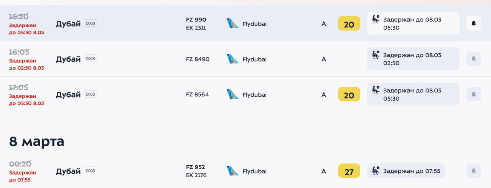The height and width of the screenshot is (188, 491).
Task: Click delayed passenger icon for FZ 990
Action: (x=376, y=19)
